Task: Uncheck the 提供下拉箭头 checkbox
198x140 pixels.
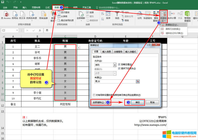Action: pos(119,68)
